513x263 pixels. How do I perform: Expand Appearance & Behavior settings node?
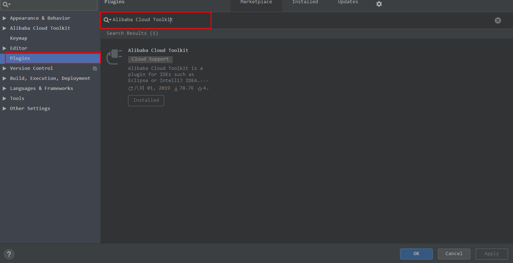coord(4,18)
